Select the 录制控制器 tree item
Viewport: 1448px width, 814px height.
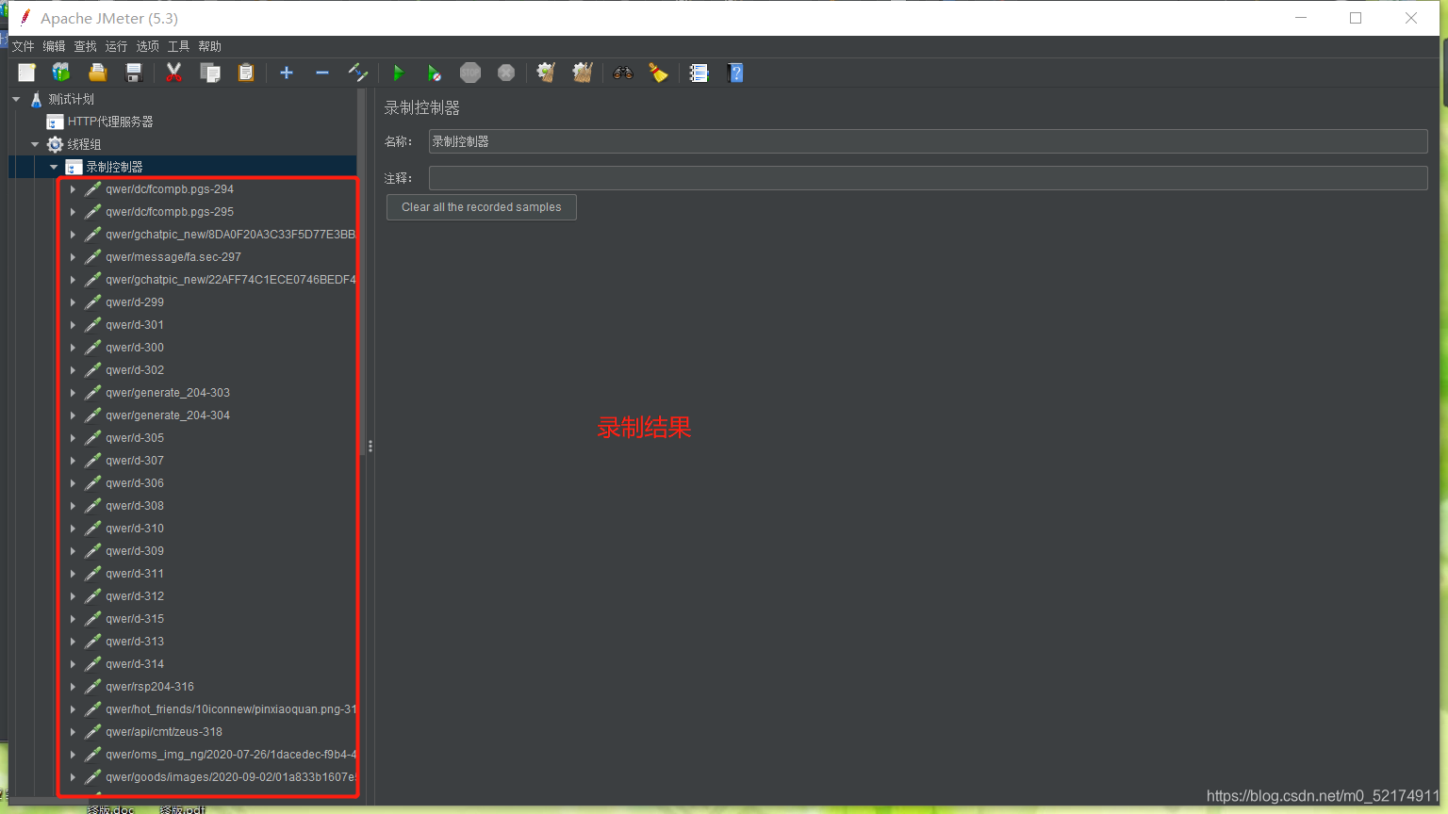(x=114, y=167)
